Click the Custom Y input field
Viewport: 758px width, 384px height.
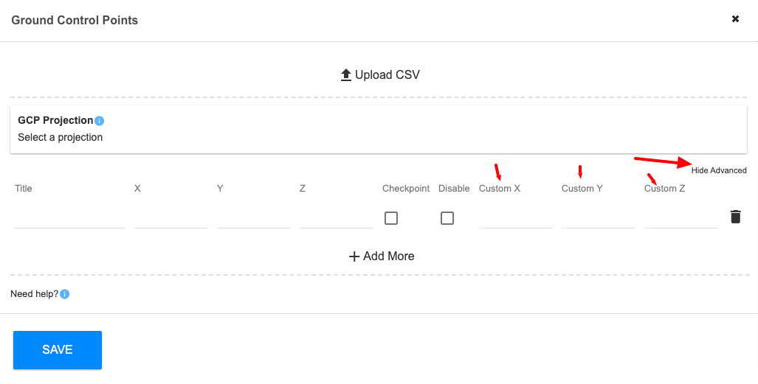[599, 218]
